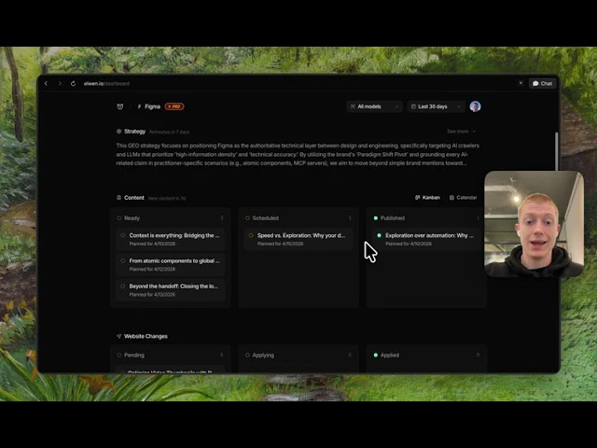Click status circle on 'From atomic components' card
This screenshot has width=597, height=448.
(x=122, y=261)
